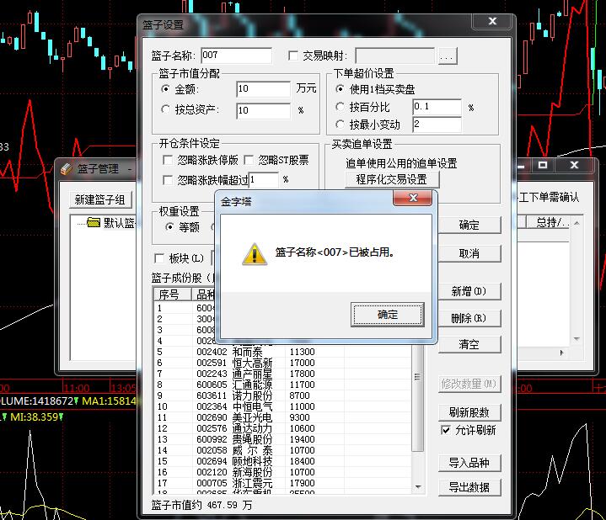
Task: Click into the 篮子名称 input field
Action: 235,56
